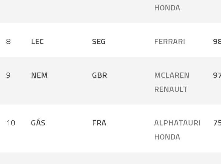Click driver code LEC in row 8
Image resolution: width=221 pixels, height=164 pixels.
tap(37, 42)
